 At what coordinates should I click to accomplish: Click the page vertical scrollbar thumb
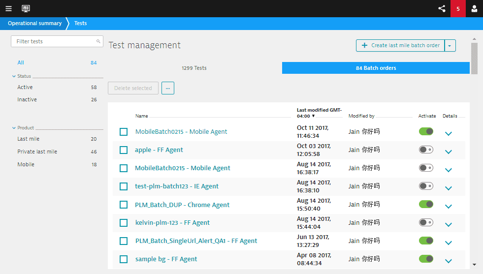coord(474,59)
